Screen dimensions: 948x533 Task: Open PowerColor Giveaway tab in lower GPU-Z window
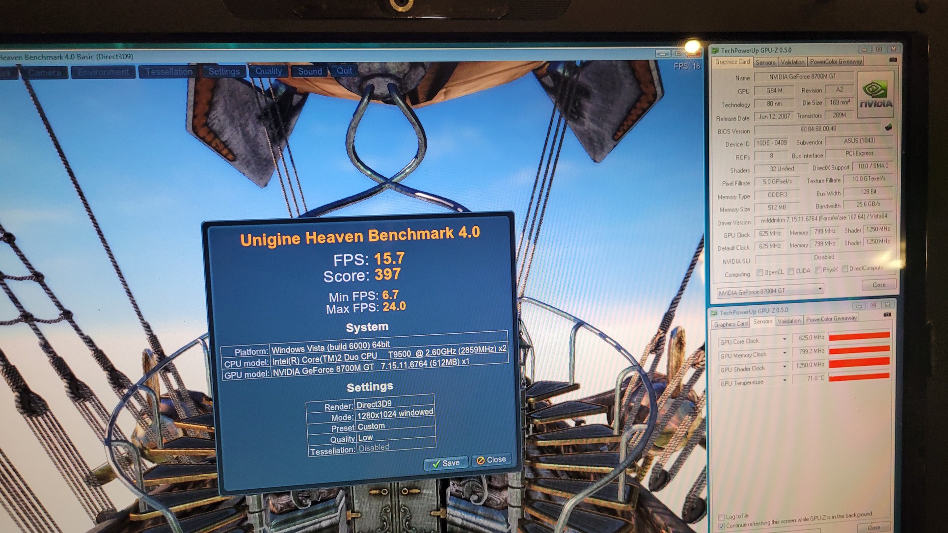(831, 319)
